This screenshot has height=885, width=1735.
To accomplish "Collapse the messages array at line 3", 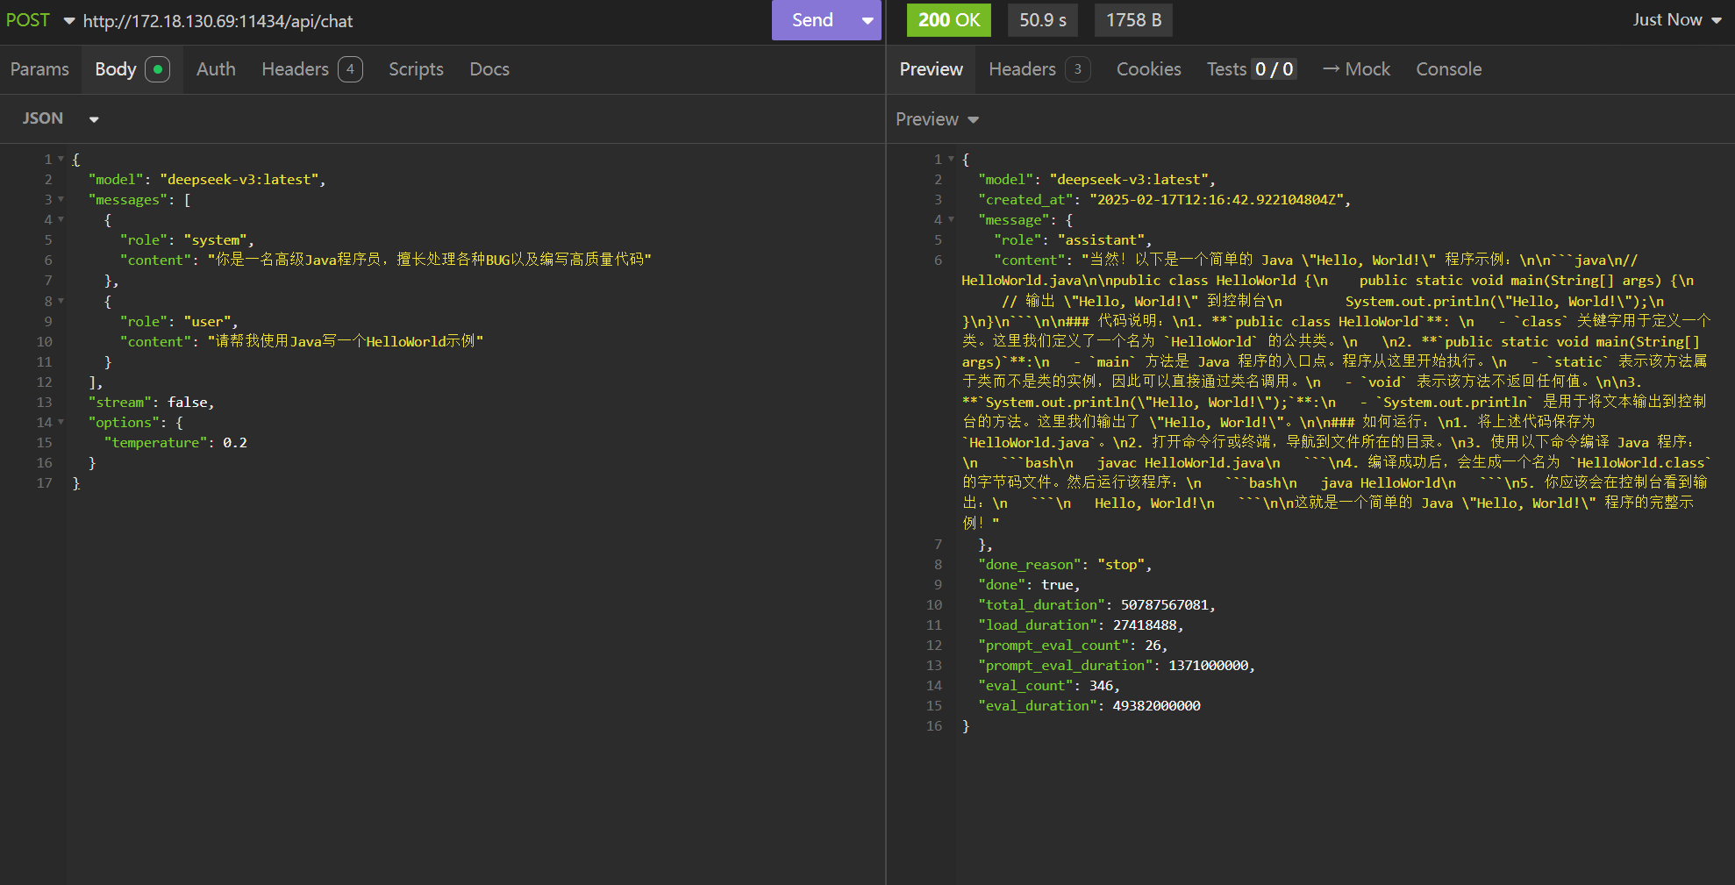I will click(x=61, y=200).
